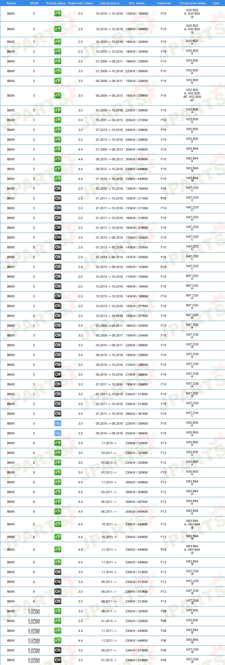This screenshot has height=665, width=225.
Task: Click the Oznaczenie silnika column header
Action: 192,3
